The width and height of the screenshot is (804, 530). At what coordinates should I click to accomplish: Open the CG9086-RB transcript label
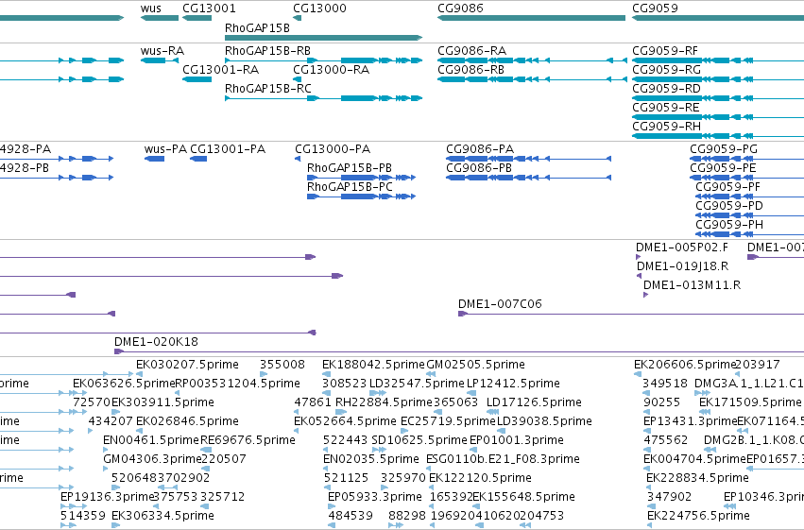tap(471, 70)
